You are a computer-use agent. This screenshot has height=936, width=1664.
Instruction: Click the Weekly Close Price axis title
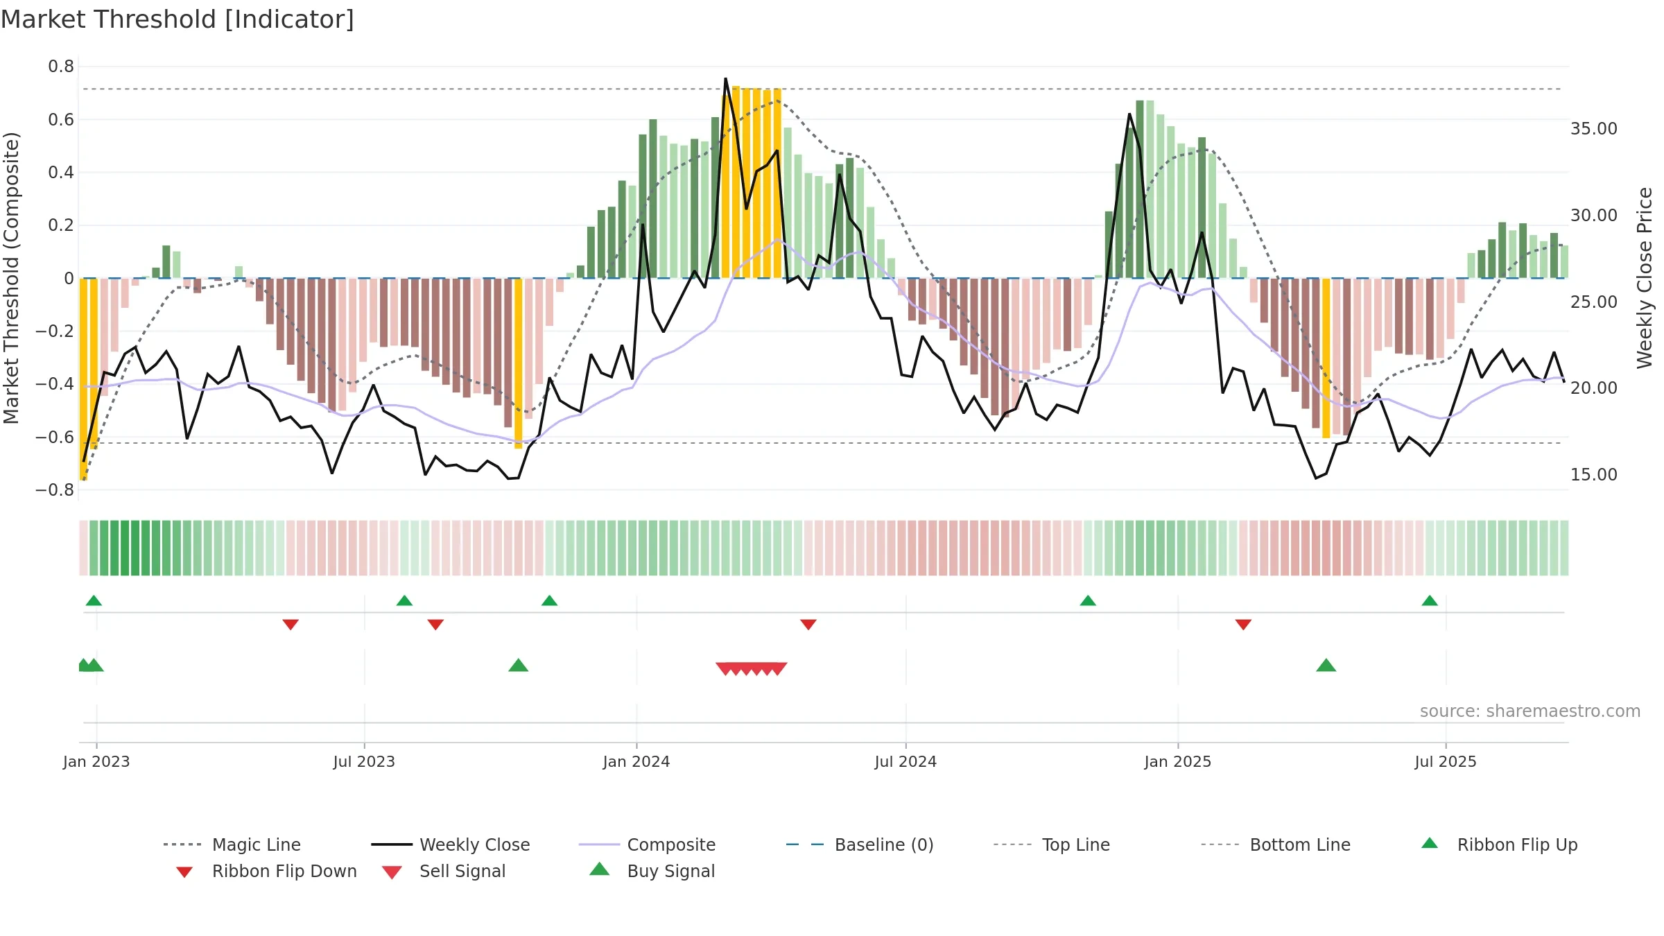pyautogui.click(x=1645, y=277)
